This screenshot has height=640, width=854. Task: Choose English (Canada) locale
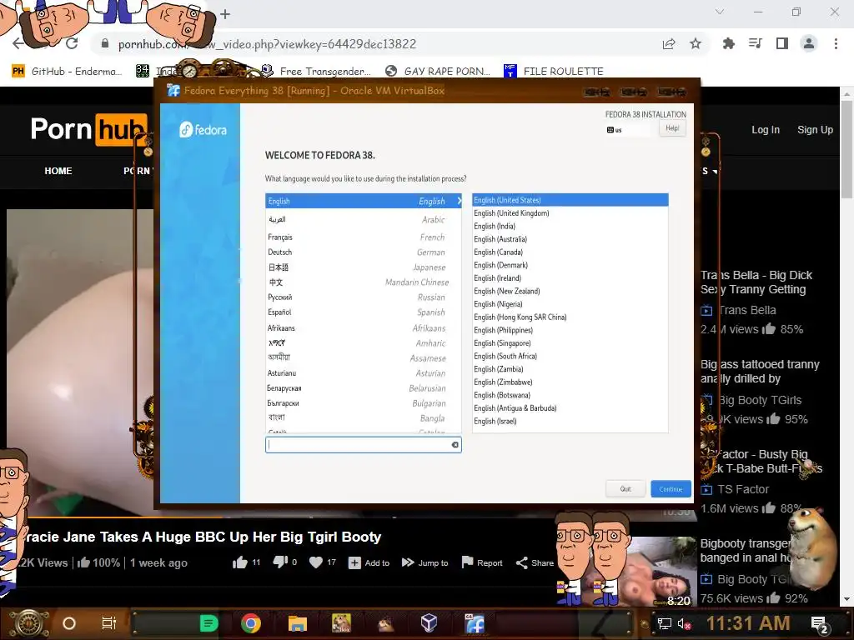tap(570, 252)
